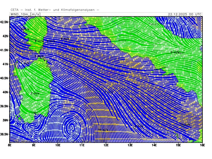Click the 40N latitude axis label
212x159 pixels.
point(6,92)
